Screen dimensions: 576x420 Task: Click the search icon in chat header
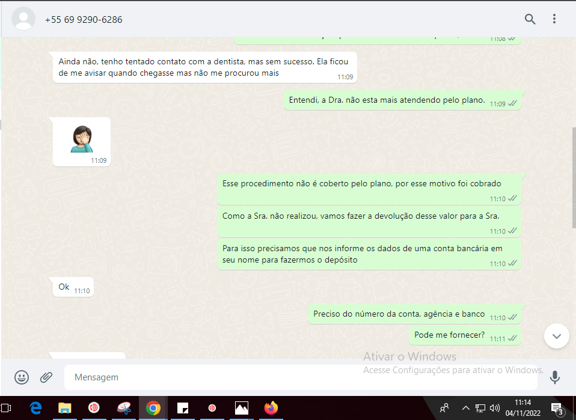(x=530, y=19)
